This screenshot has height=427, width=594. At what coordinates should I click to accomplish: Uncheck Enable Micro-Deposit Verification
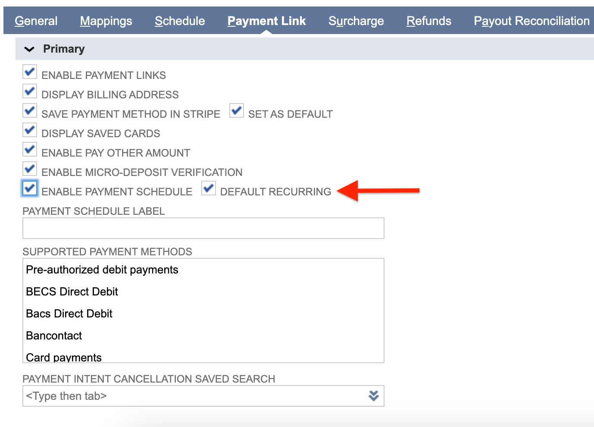pos(29,169)
